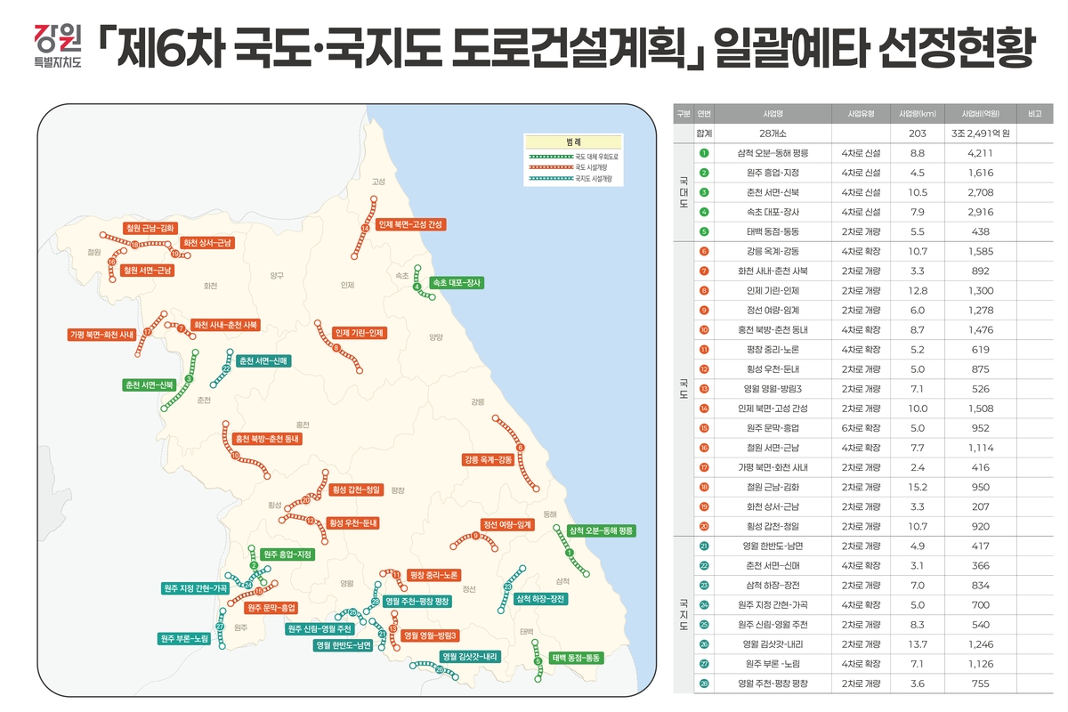Image resolution: width=1068 pixels, height=712 pixels.
Task: Select the 태백 동점-통동 map label
Action: point(577,658)
